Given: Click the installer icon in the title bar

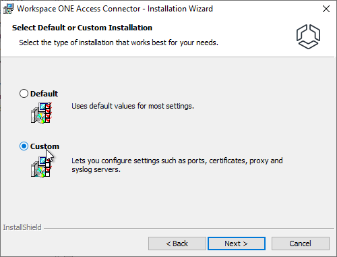Looking at the screenshot, I should click(9, 9).
